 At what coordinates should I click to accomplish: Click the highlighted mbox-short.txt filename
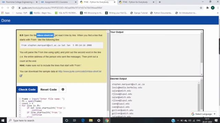click(x=45, y=35)
